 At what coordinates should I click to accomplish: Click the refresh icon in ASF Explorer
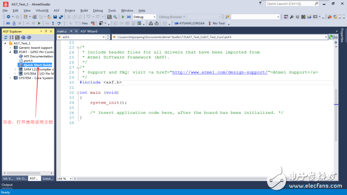coord(6,37)
